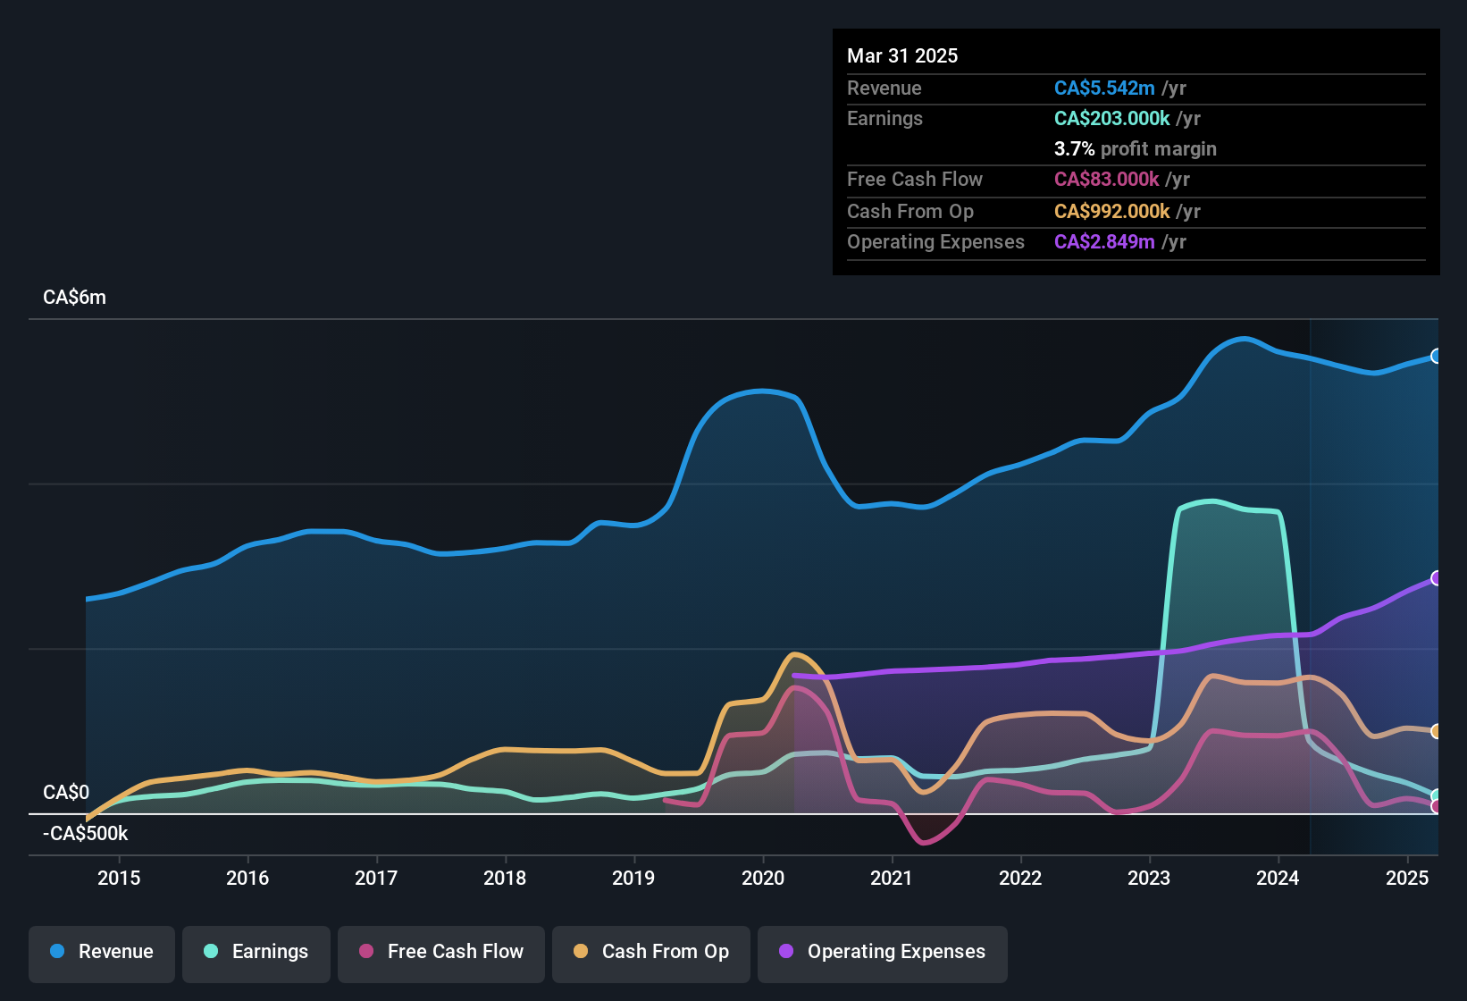
Task: Click the CA$992.000k cash from op value
Action: (1111, 212)
